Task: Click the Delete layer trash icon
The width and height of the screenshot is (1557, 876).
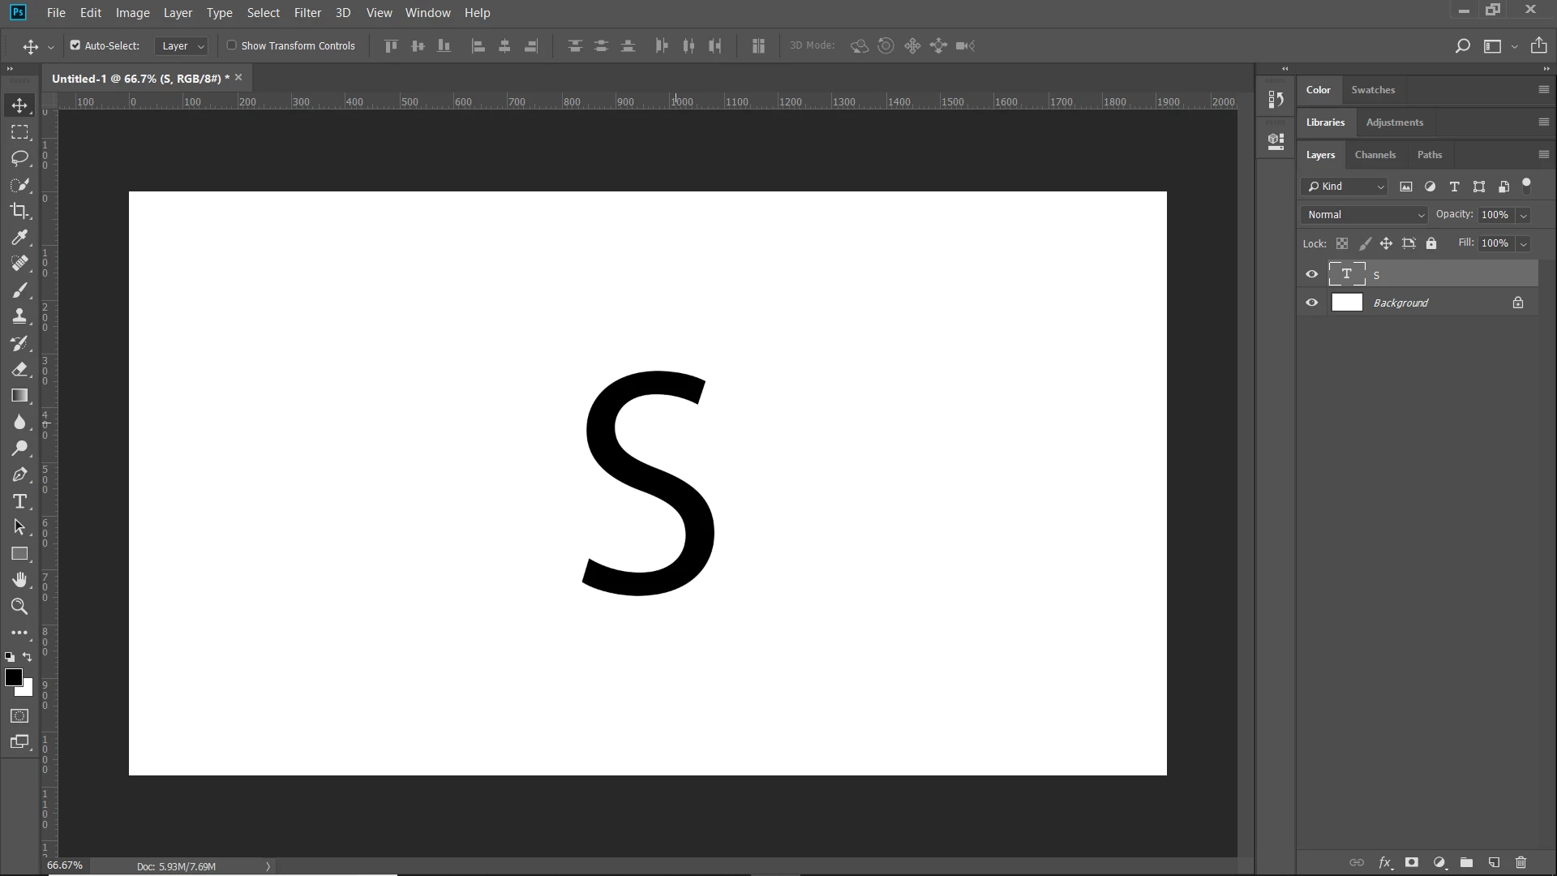Action: [x=1521, y=862]
